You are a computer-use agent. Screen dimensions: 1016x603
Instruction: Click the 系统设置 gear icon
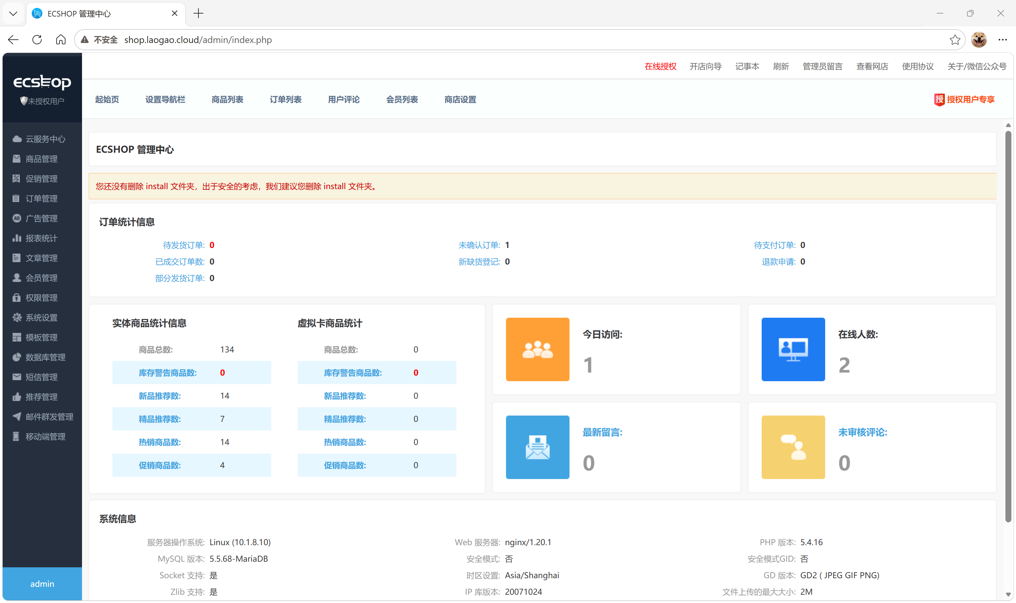click(17, 318)
